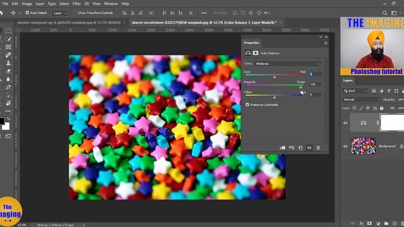Open the Tone Midtones dropdown
This screenshot has height=227, width=404.
point(288,64)
